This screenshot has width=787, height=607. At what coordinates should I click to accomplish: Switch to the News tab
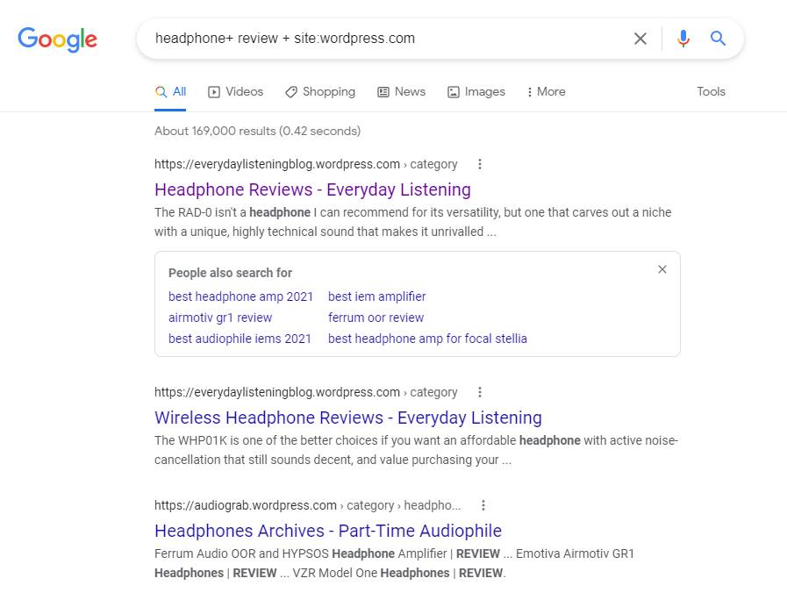click(x=402, y=92)
